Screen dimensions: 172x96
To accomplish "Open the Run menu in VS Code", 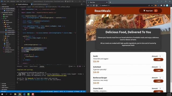I will 24,1.
